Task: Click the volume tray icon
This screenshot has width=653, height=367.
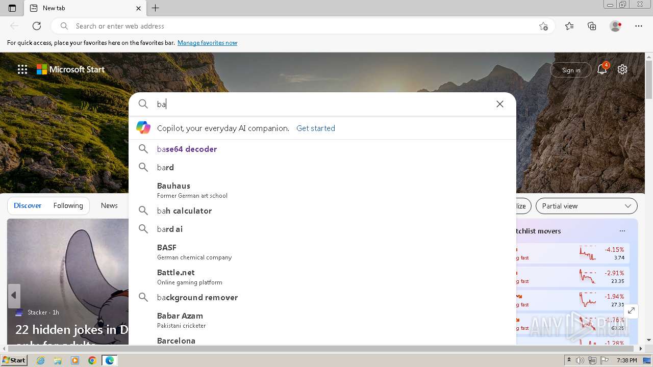Action: [x=580, y=360]
